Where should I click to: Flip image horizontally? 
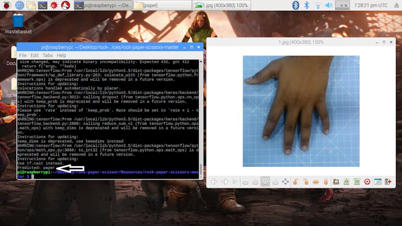(316, 181)
